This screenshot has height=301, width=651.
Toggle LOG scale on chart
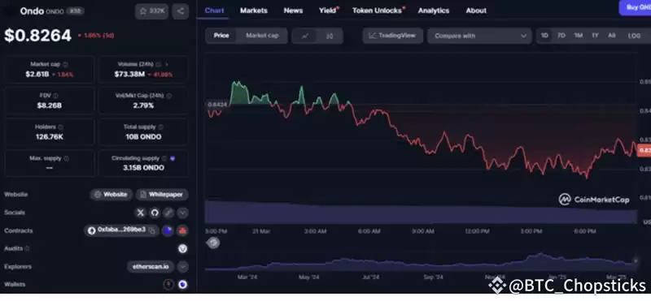coord(634,36)
